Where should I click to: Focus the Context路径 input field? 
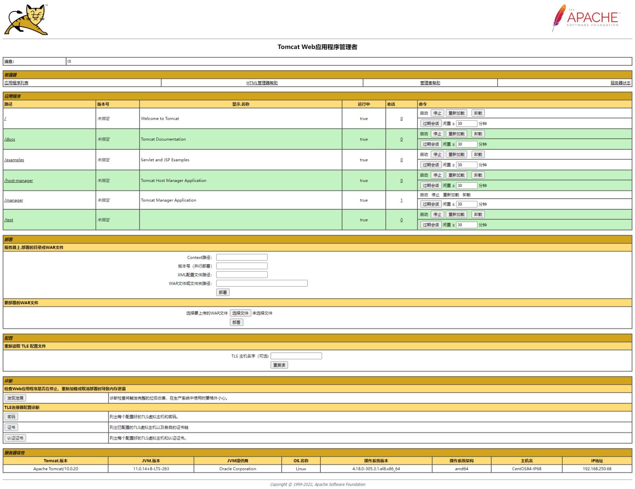(242, 257)
